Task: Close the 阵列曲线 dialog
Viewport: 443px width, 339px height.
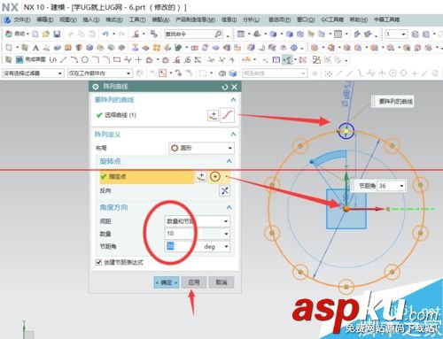Action: tap(235, 87)
